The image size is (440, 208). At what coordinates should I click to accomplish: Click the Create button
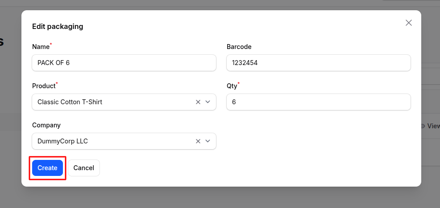point(47,168)
